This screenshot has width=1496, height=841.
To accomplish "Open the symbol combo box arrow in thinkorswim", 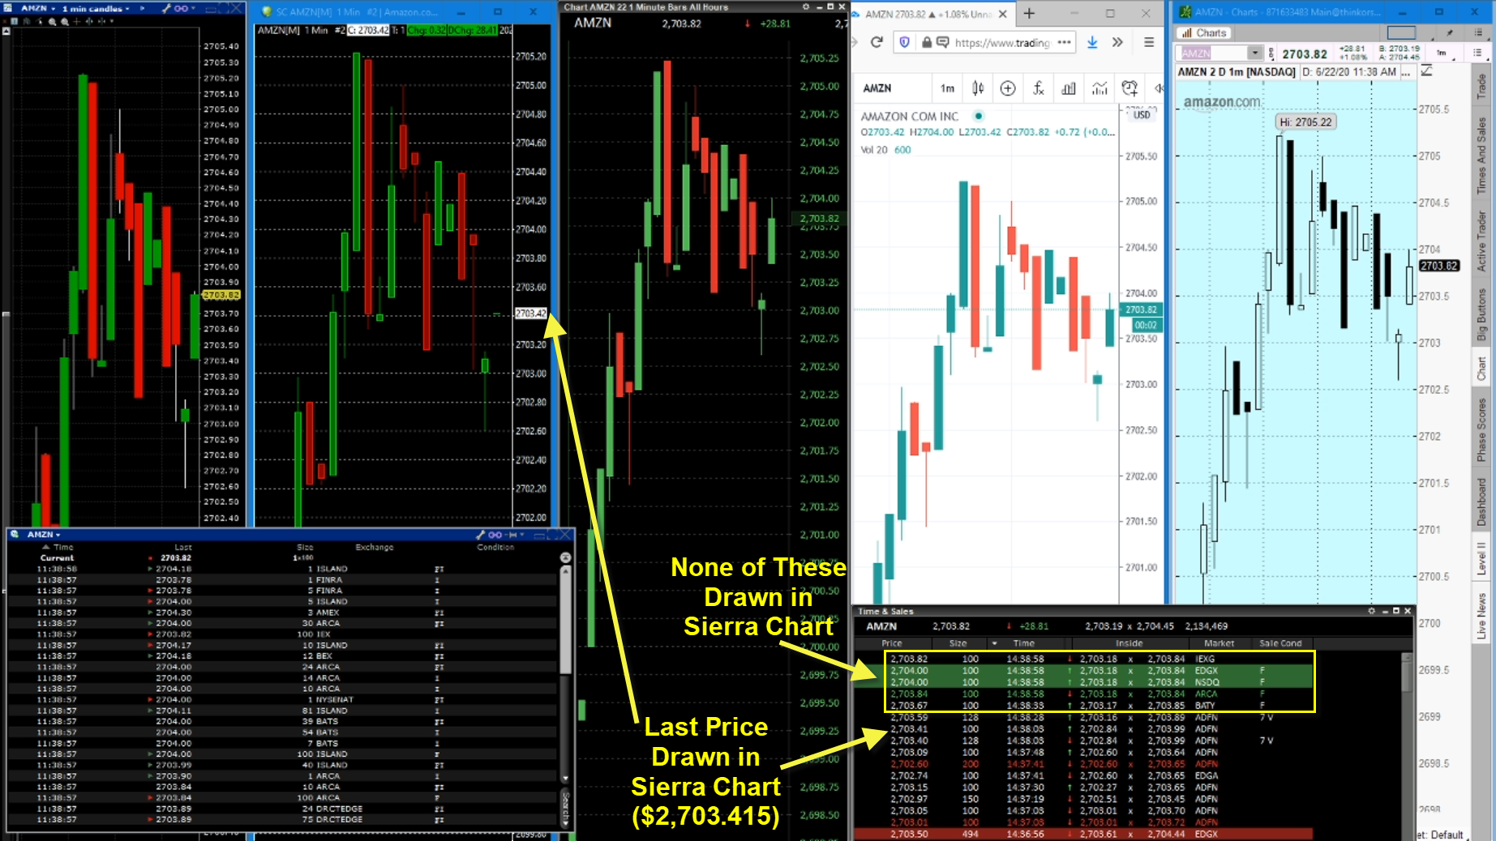I will 1255,53.
